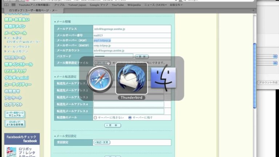Viewport: 279px width, 157px height.
Task: Click the 転送先メールアドレス5 field
Action: (x=129, y=111)
